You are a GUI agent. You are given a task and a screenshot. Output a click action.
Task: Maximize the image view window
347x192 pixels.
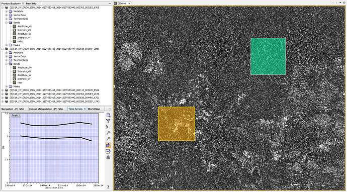click(x=344, y=3)
